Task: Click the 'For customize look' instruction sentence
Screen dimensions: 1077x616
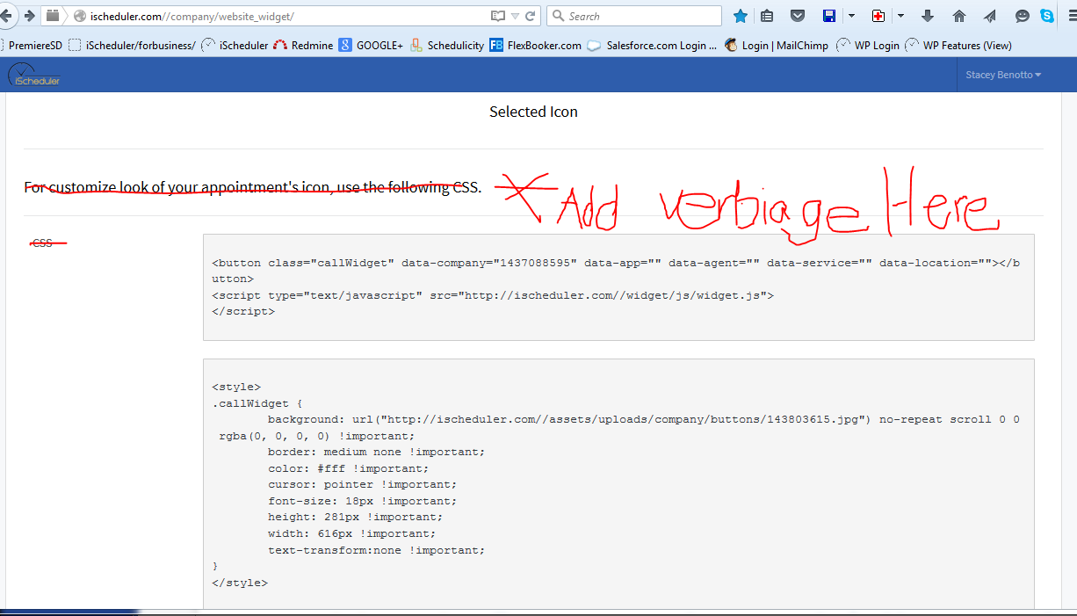Action: (253, 187)
